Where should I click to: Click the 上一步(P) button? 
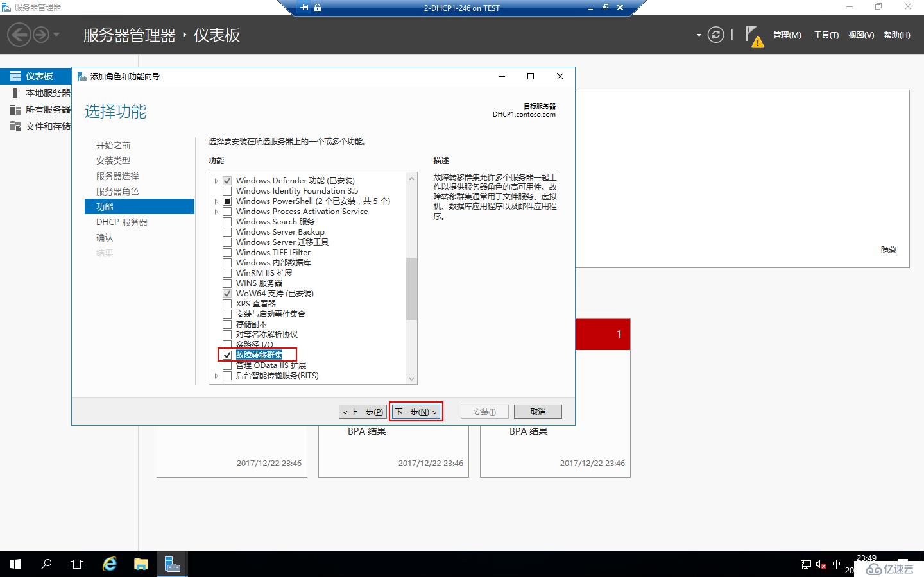point(363,412)
